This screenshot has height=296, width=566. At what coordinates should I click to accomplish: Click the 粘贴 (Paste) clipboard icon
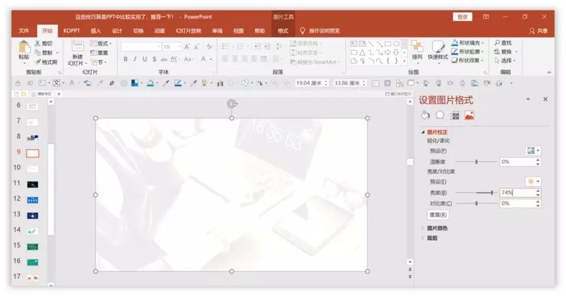[24, 47]
